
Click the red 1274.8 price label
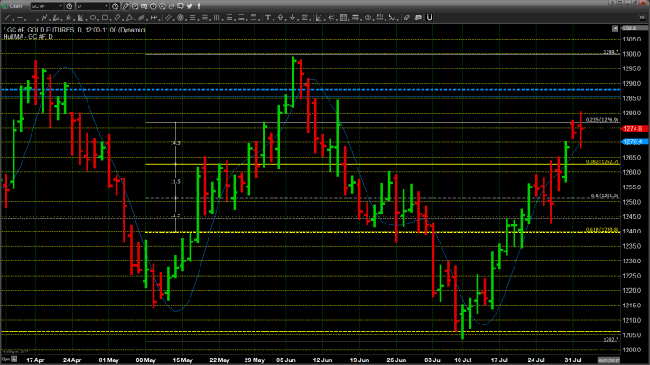(635, 129)
